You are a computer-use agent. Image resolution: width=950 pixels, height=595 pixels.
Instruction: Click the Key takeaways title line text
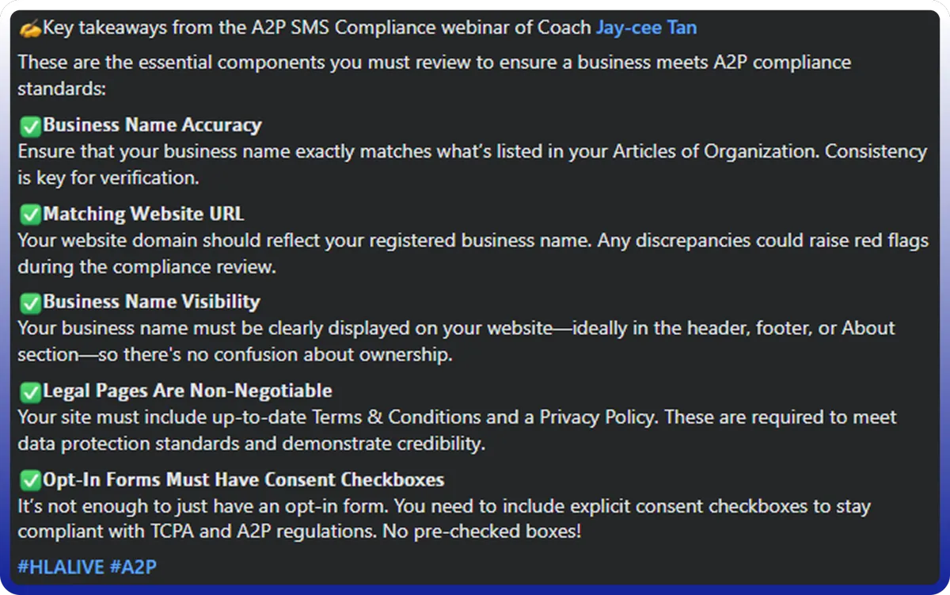pos(317,29)
